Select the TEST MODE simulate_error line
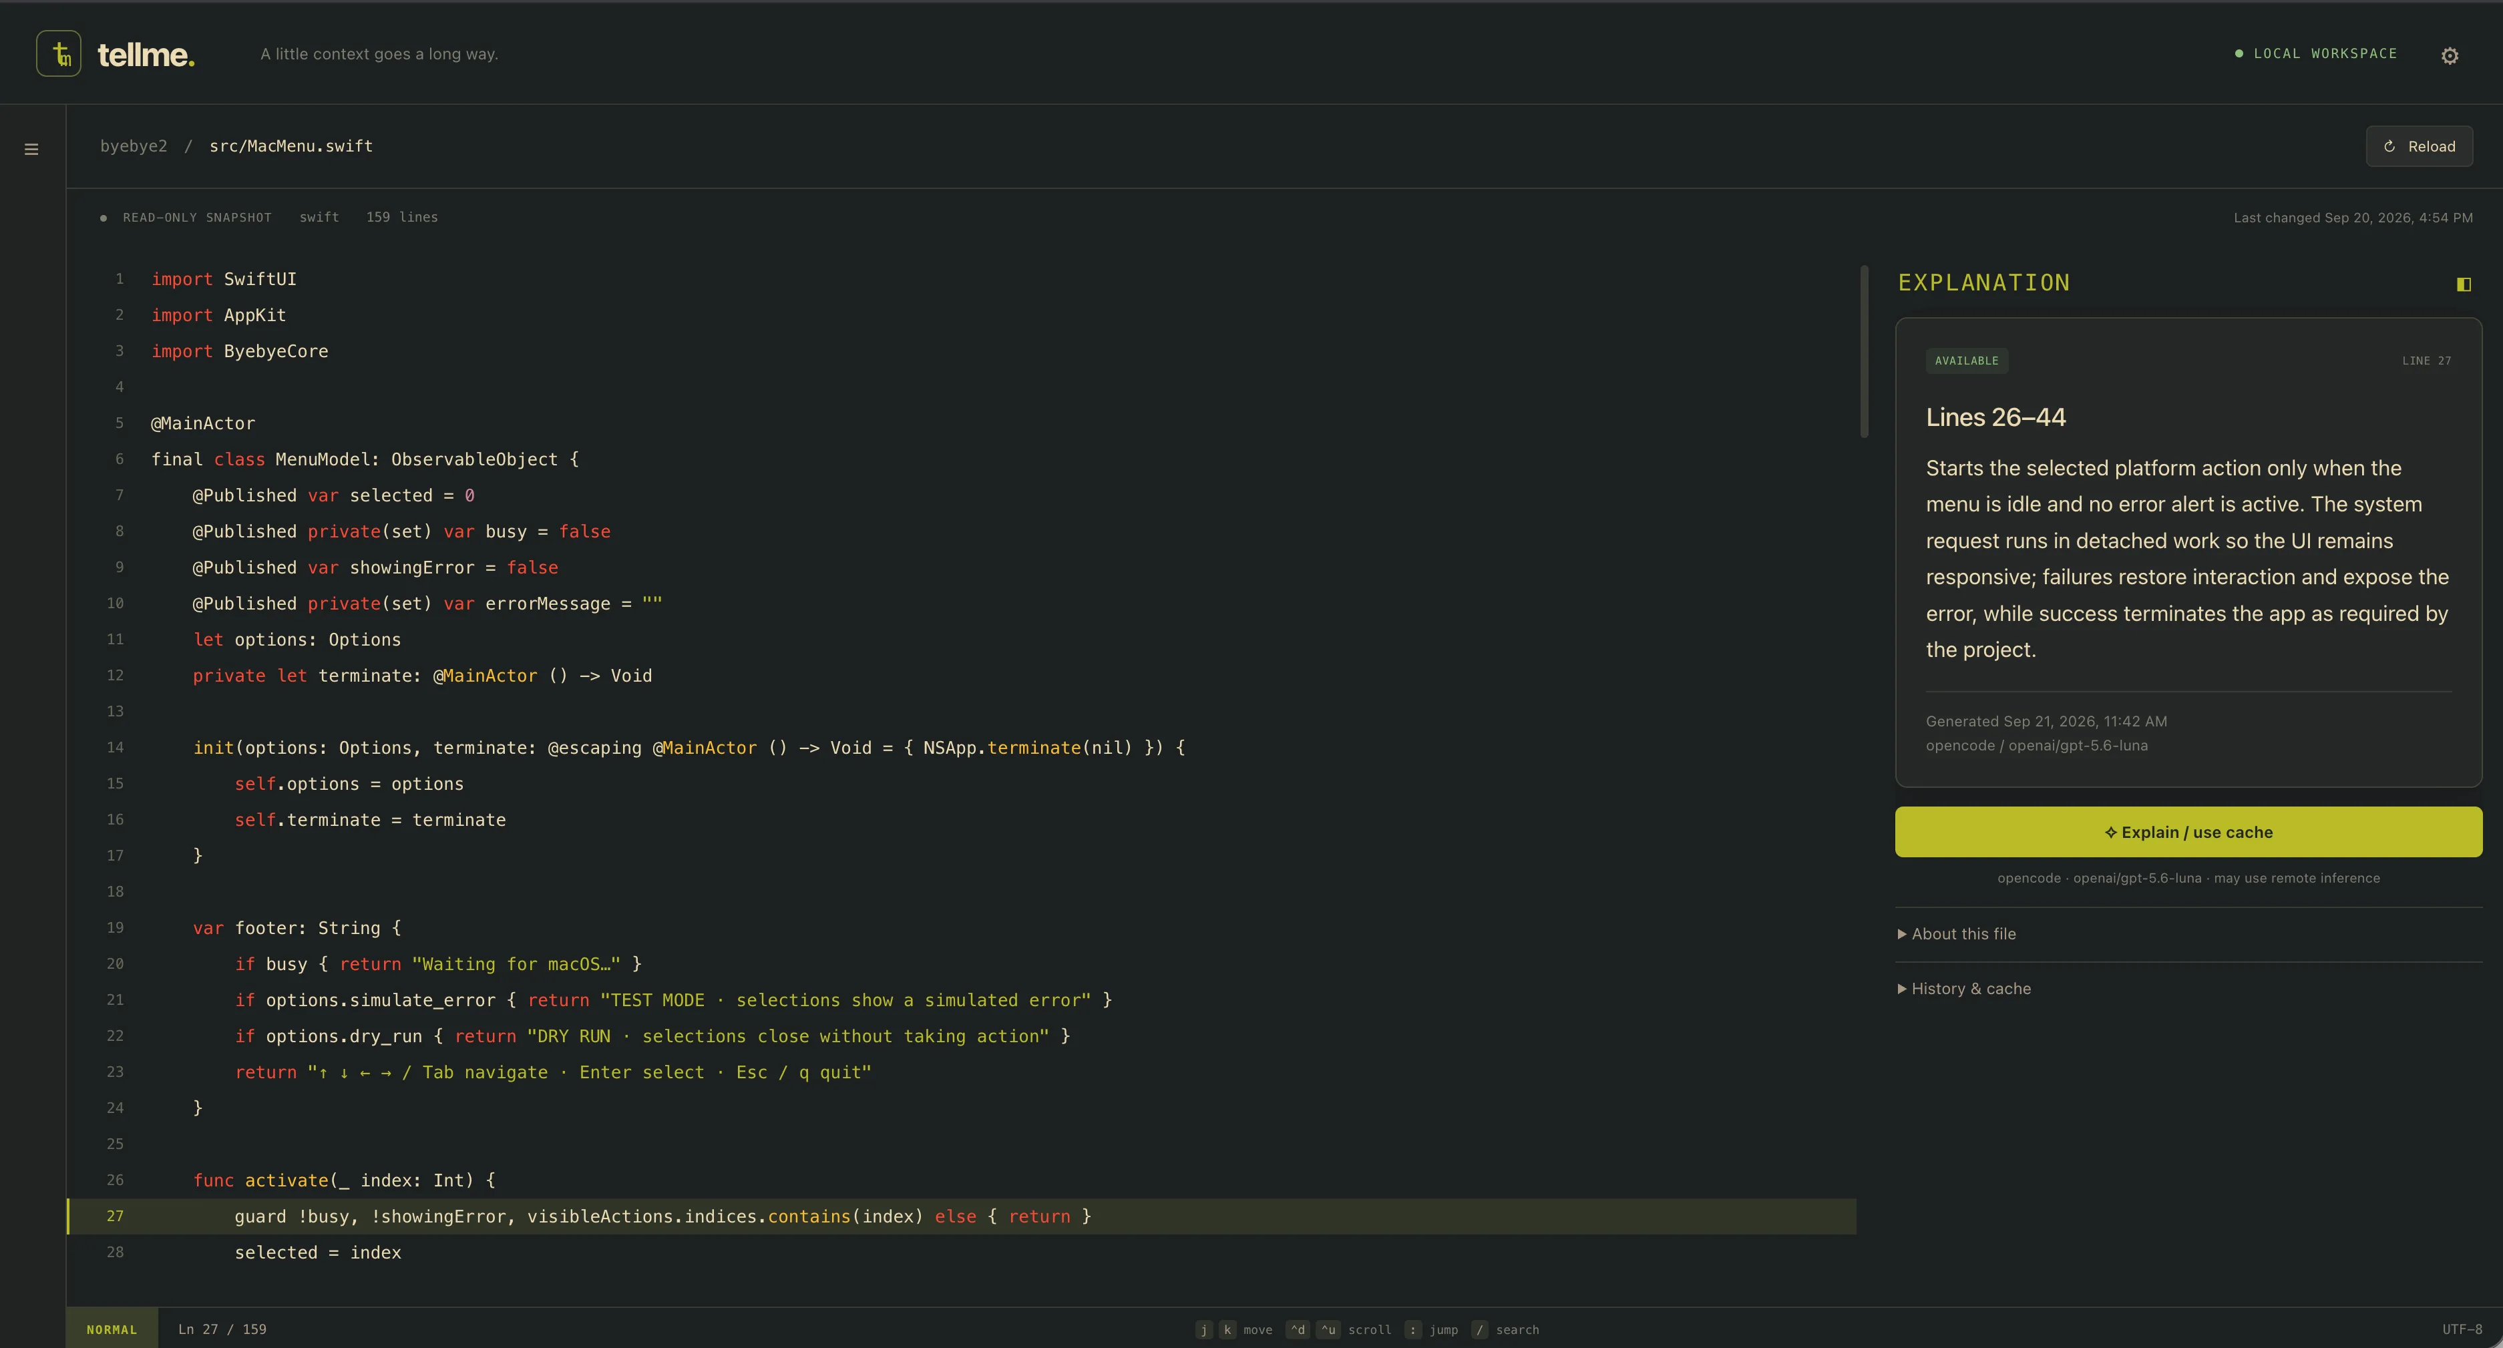 tap(962, 1000)
